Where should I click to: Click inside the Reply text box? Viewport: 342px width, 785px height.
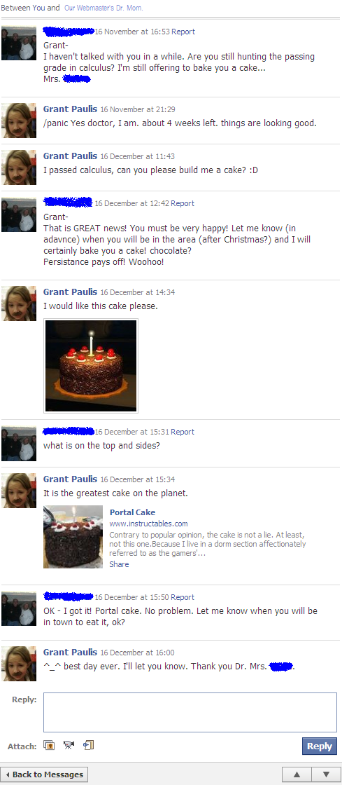tap(190, 712)
